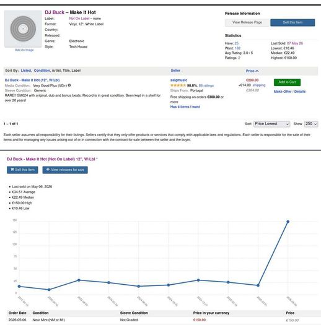Open the Last Sold 07 May 26 link
Image resolution: width=321 pixels, height=325 pixels.
pos(295,43)
